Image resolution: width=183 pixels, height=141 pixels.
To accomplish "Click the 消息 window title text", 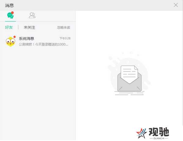I will pos(9,6).
